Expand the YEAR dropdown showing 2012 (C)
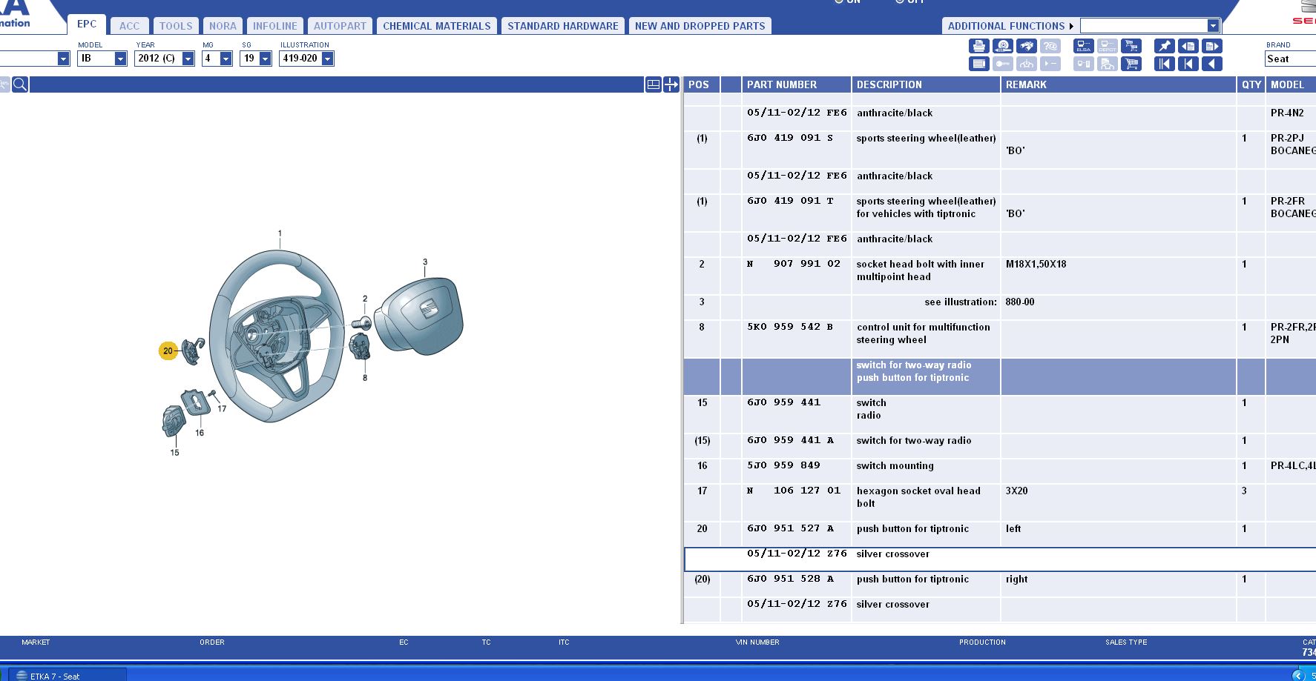The height and width of the screenshot is (681, 1316). click(x=188, y=59)
